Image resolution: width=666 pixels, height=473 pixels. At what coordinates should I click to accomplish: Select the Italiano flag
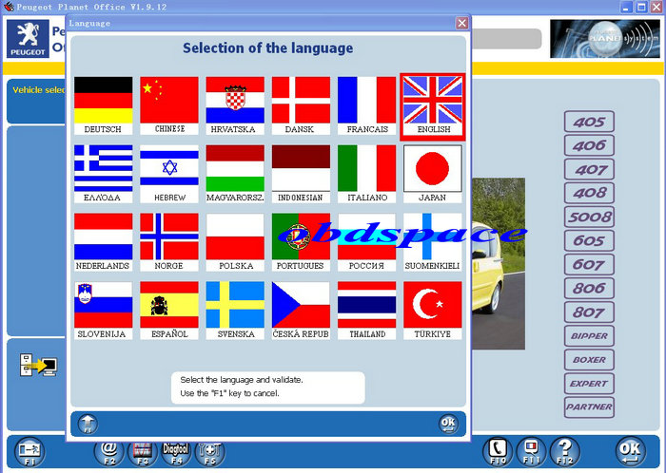[366, 174]
